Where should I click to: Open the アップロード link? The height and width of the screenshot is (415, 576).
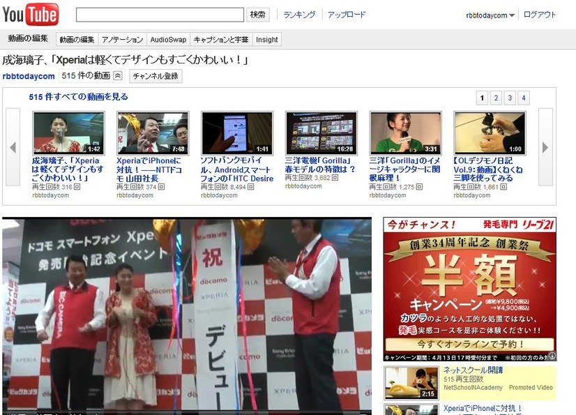(x=347, y=15)
